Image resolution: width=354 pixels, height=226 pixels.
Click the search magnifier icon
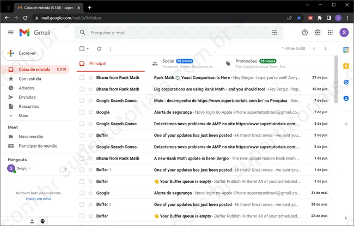click(83, 33)
